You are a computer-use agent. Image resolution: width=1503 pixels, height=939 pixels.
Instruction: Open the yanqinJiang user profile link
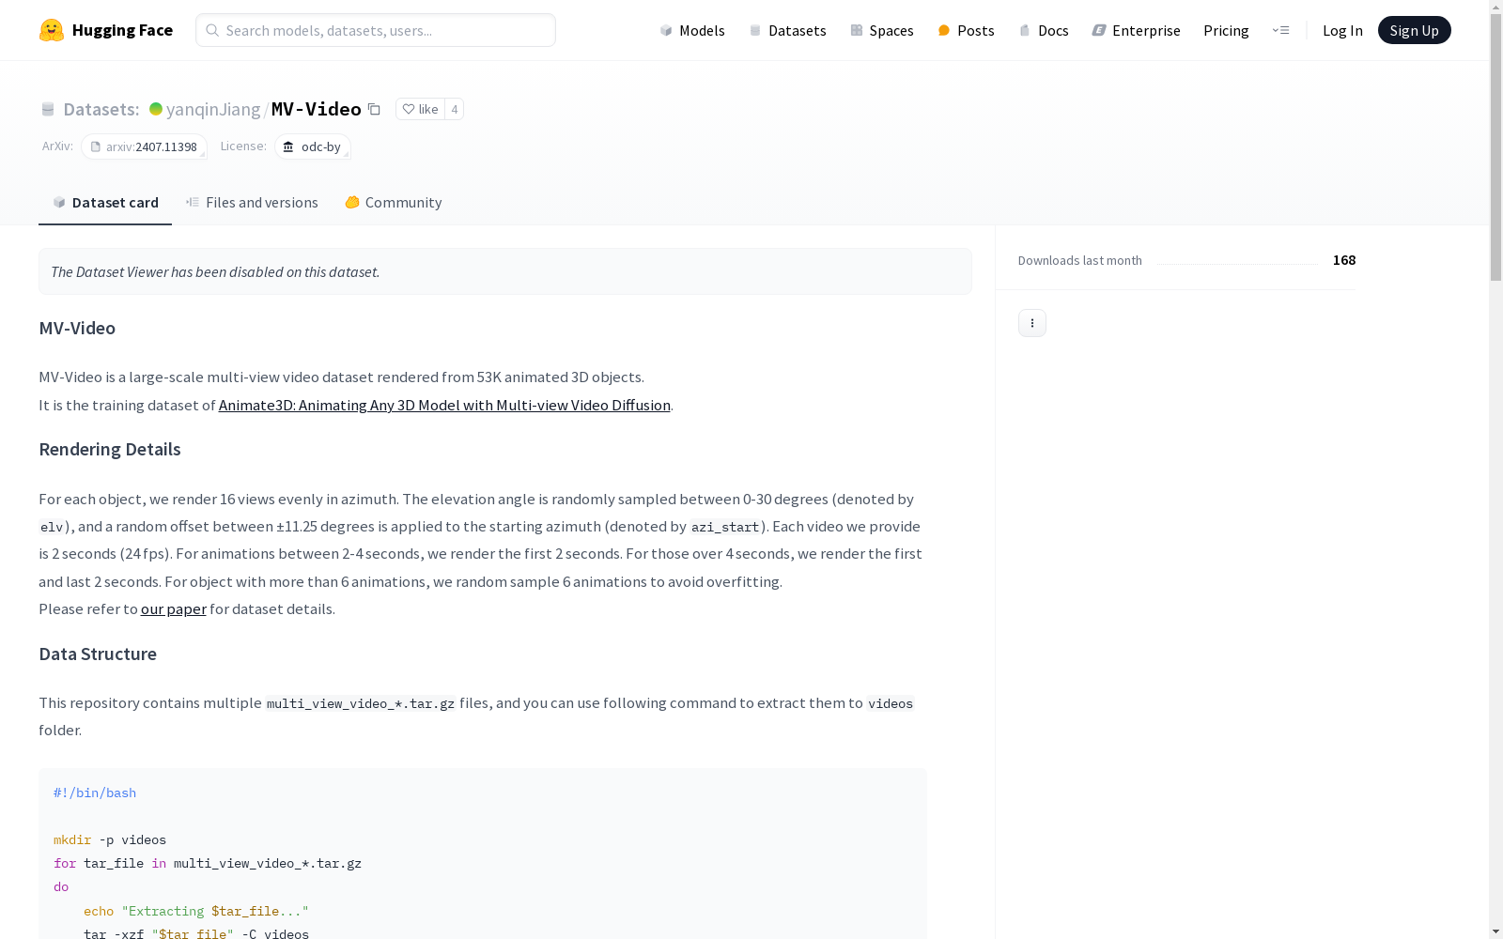tap(213, 109)
